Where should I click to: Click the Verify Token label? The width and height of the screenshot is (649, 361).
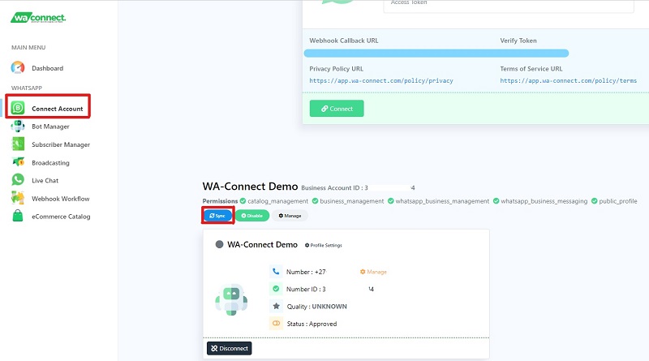(518, 41)
